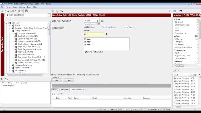Open the calendar picker beside the date field

pyautogui.click(x=102, y=21)
